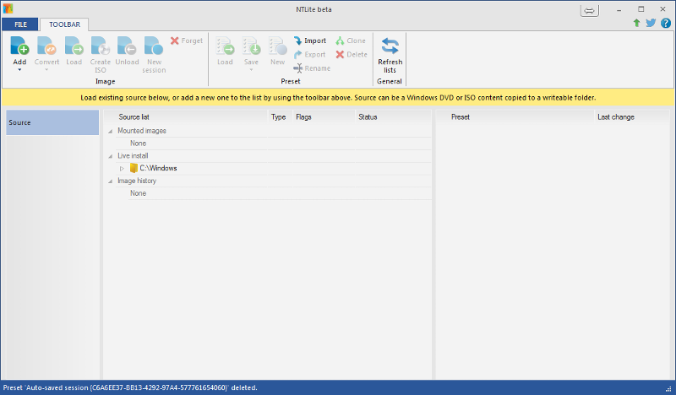Click the double-arrow button in title bar

click(x=589, y=10)
